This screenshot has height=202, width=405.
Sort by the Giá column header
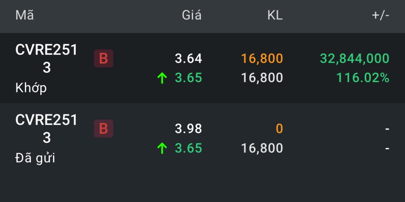191,15
